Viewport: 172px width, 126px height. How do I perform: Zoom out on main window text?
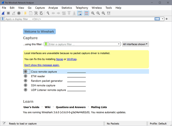click(98, 13)
